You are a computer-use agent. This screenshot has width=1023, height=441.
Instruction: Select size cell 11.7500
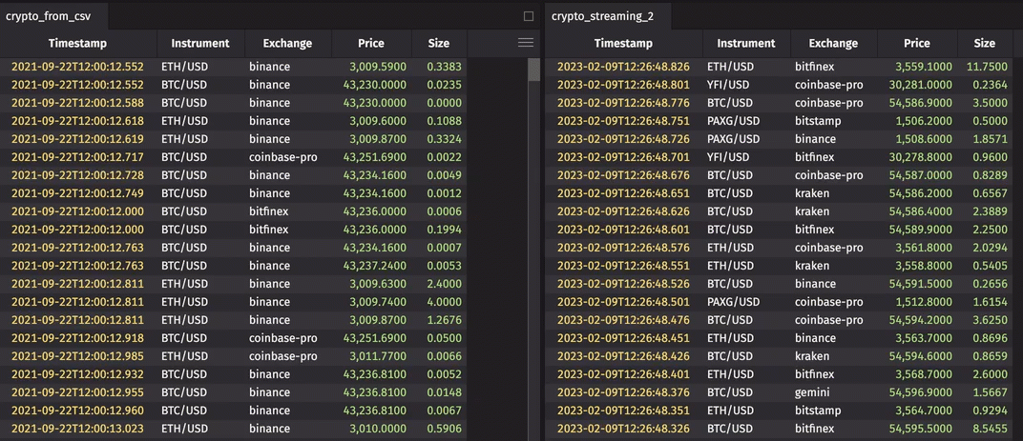pyautogui.click(x=985, y=67)
